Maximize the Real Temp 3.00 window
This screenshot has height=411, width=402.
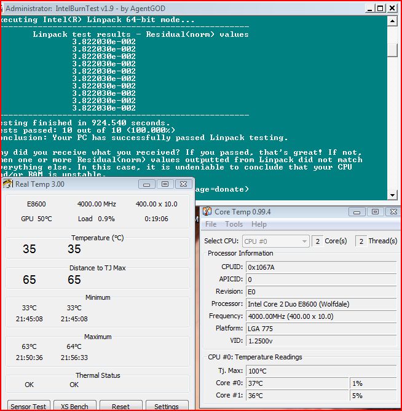165,184
